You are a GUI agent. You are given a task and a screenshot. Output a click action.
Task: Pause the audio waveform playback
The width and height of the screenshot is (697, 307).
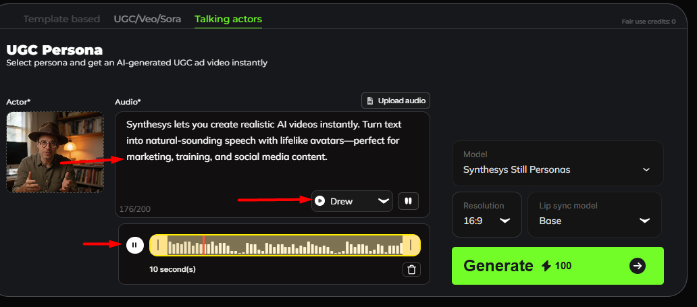(135, 245)
